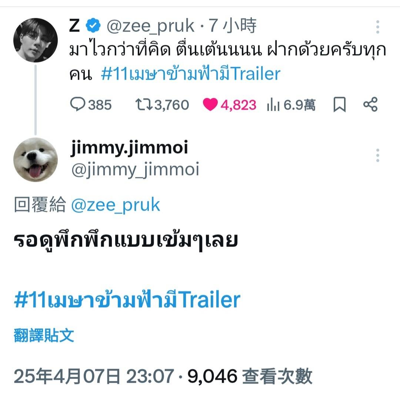The image size is (400, 395).
Task: Tap the 9,046 查看次數 view count
Action: 250,376
